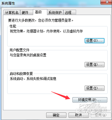The height and width of the screenshot is (120, 112).
Task: Open startup and recovery 设置(T) button
Action: 95,88
